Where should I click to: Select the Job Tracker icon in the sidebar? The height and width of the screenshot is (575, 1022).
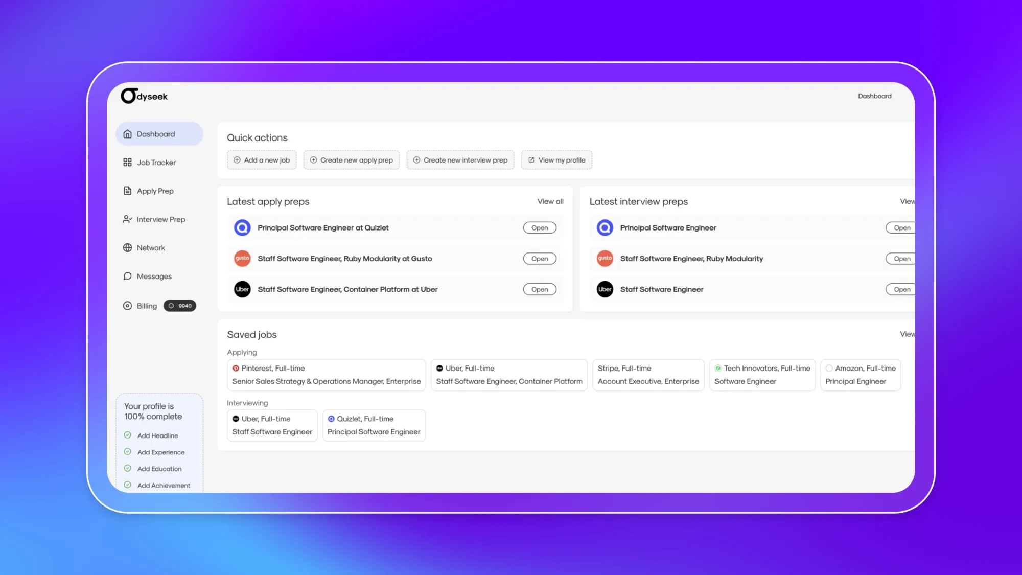click(x=127, y=162)
